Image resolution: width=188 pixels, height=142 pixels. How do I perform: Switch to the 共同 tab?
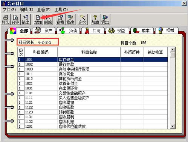tap(93, 30)
